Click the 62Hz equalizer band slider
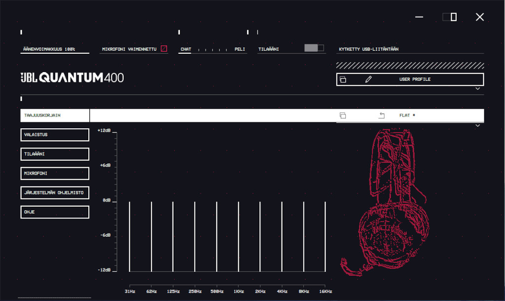Viewport: 505px width, 301px height. 151,236
